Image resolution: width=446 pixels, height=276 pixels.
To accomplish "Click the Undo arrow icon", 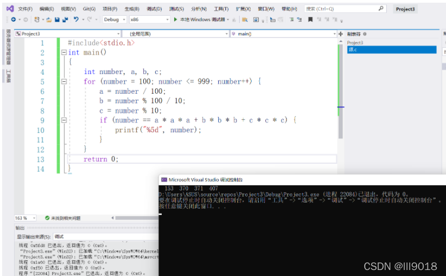I will point(76,20).
